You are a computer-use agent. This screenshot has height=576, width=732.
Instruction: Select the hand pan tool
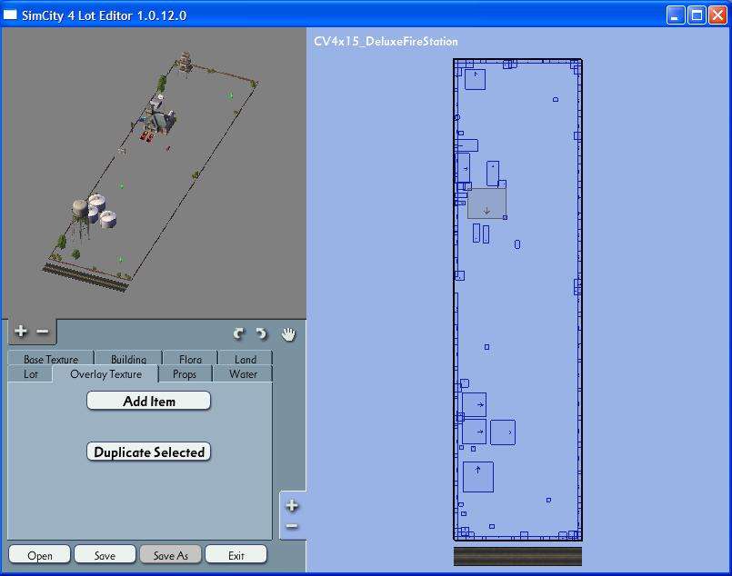coord(288,334)
